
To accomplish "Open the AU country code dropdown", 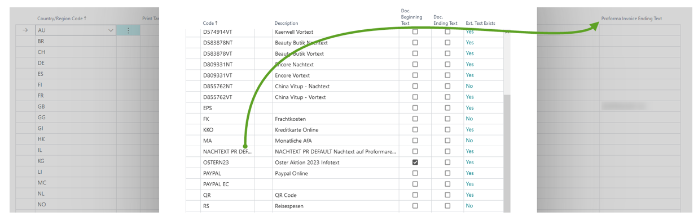I will pos(111,31).
